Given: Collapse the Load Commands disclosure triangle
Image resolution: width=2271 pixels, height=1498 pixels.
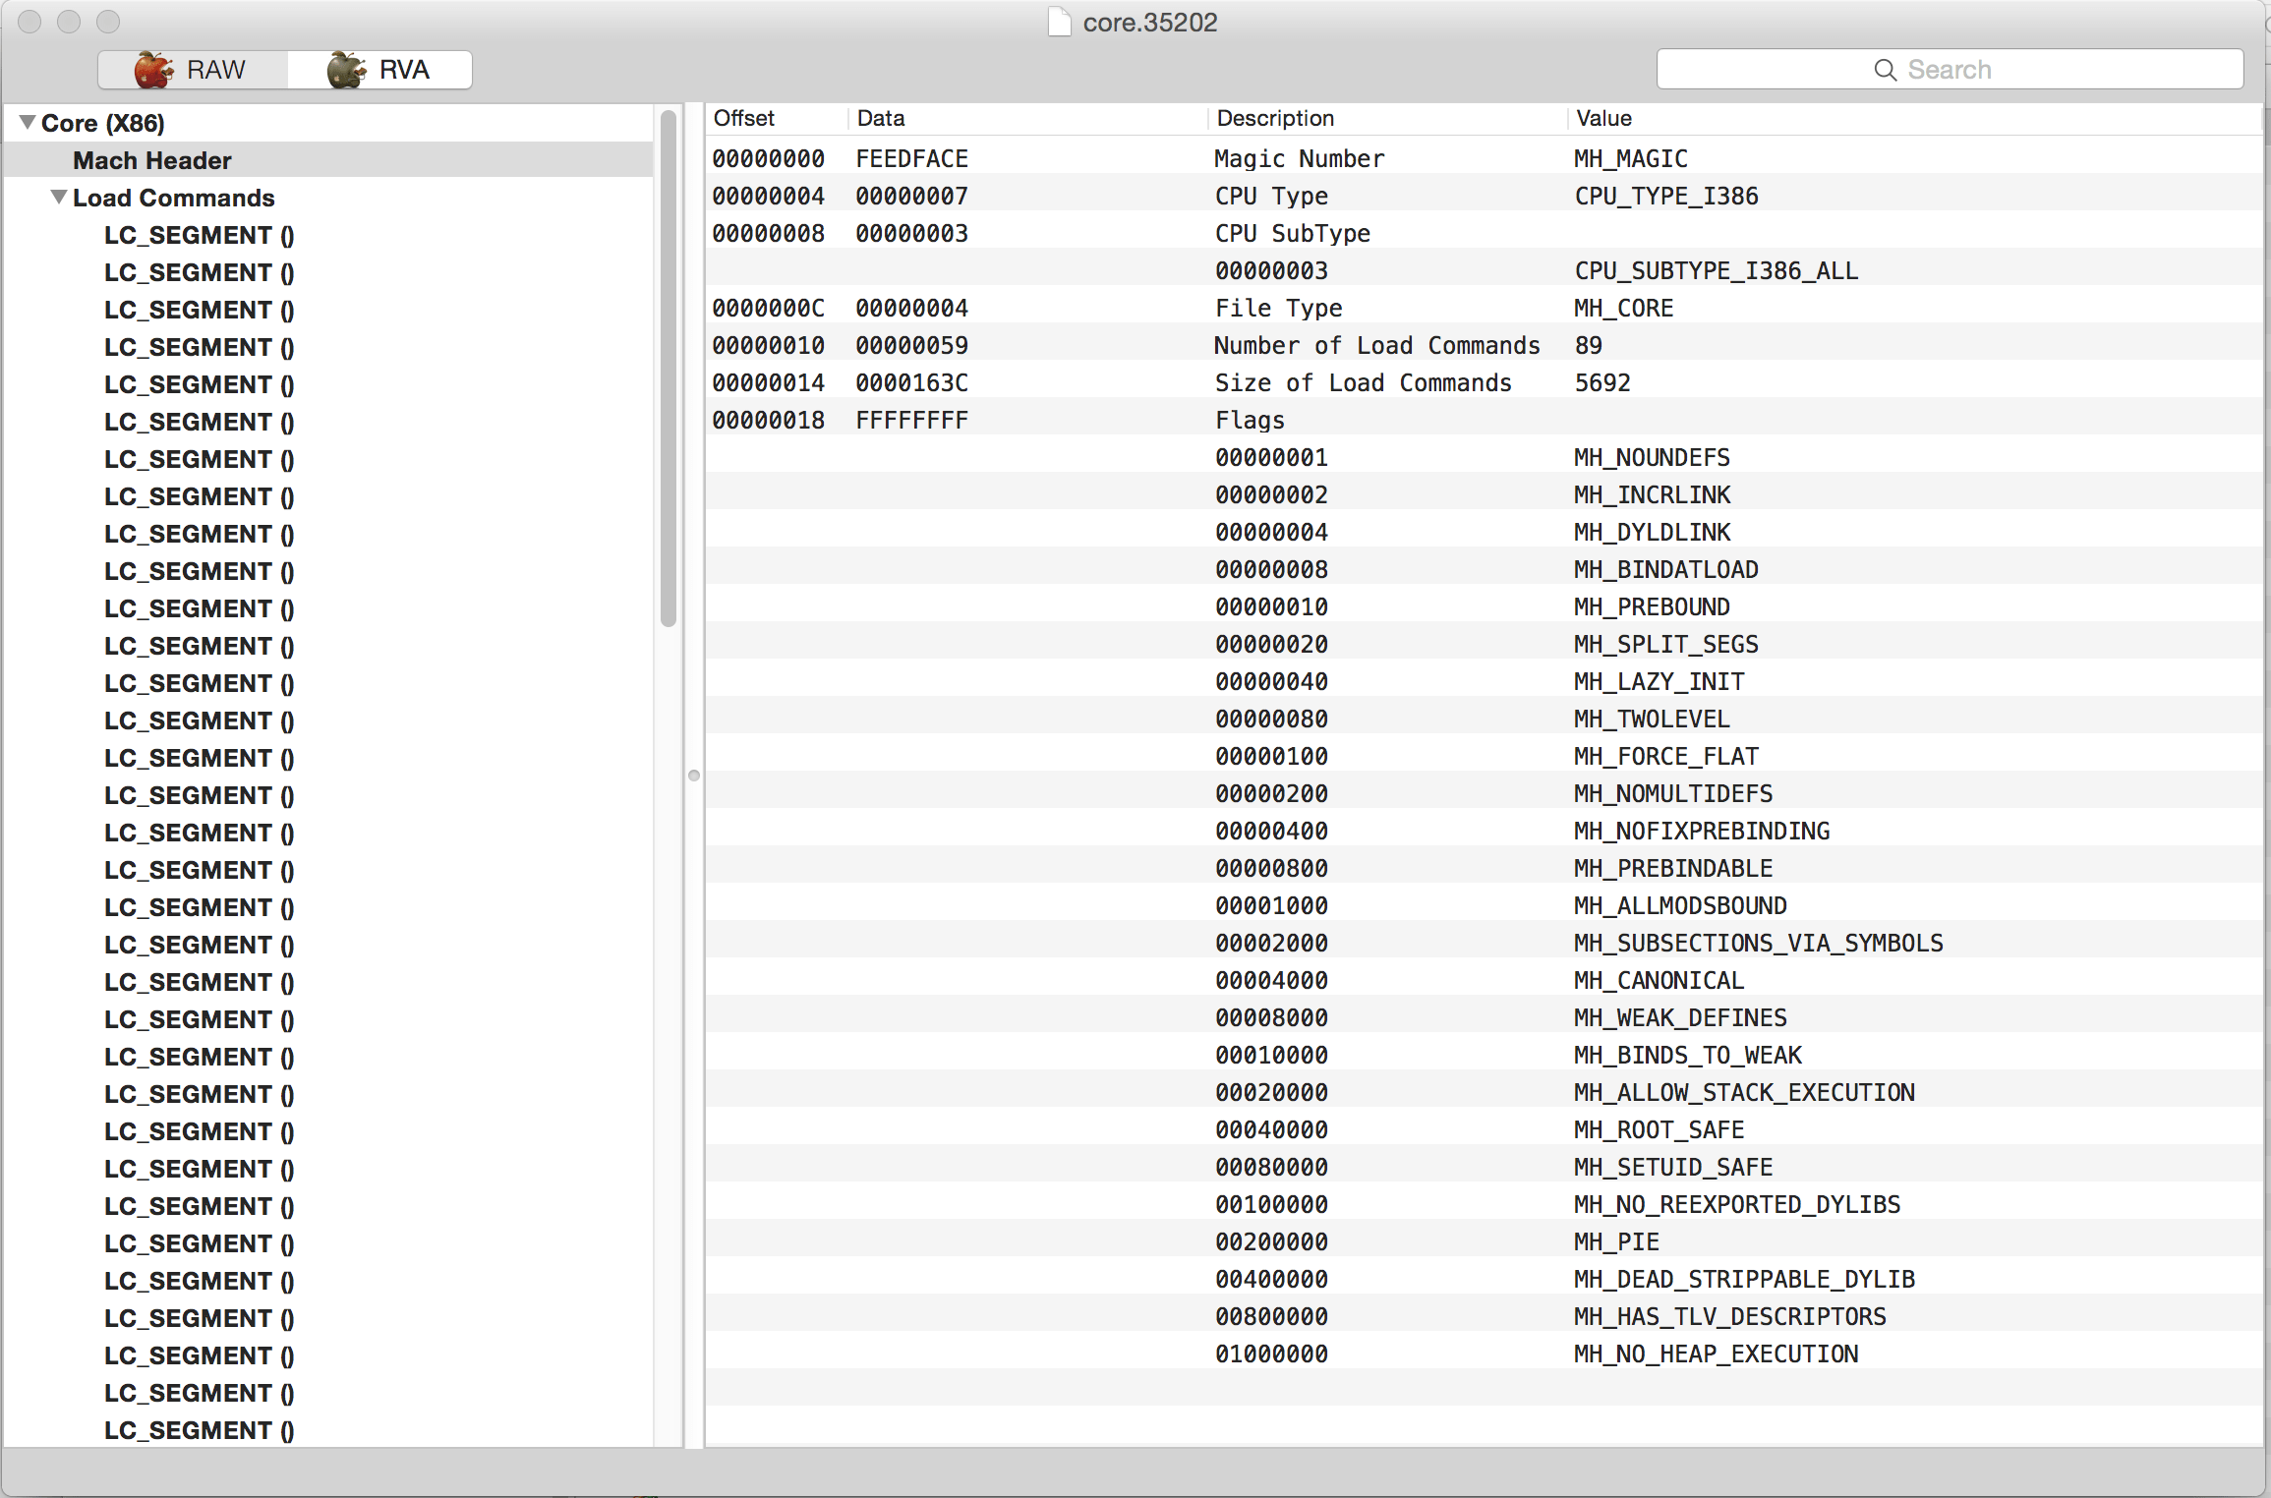Looking at the screenshot, I should (59, 198).
